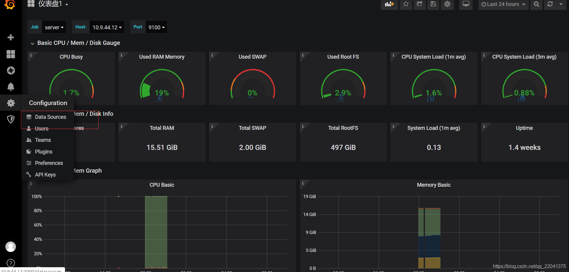This screenshot has width=569, height=272.
Task: Click the info icon on Uptime panel
Action: tap(484, 126)
